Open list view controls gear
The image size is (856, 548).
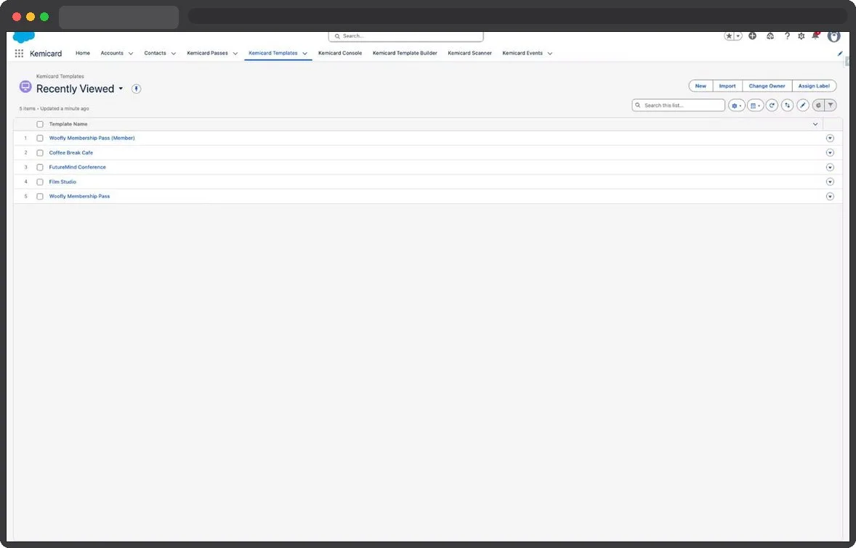[736, 106]
